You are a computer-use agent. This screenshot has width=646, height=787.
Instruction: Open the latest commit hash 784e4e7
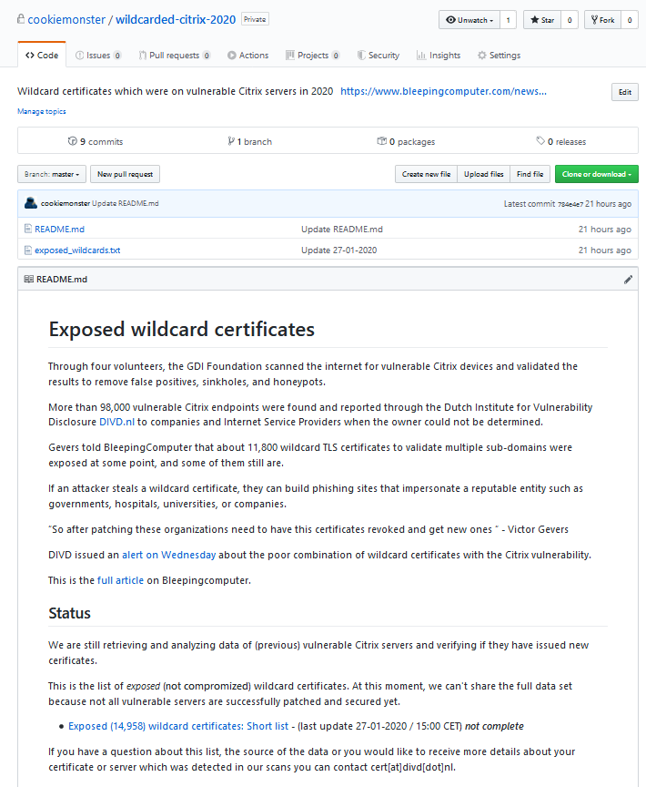click(x=570, y=204)
